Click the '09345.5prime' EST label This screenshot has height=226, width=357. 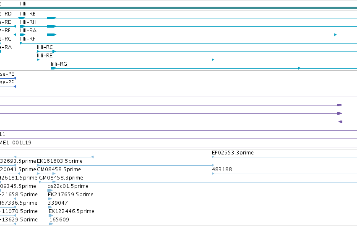[18, 186]
